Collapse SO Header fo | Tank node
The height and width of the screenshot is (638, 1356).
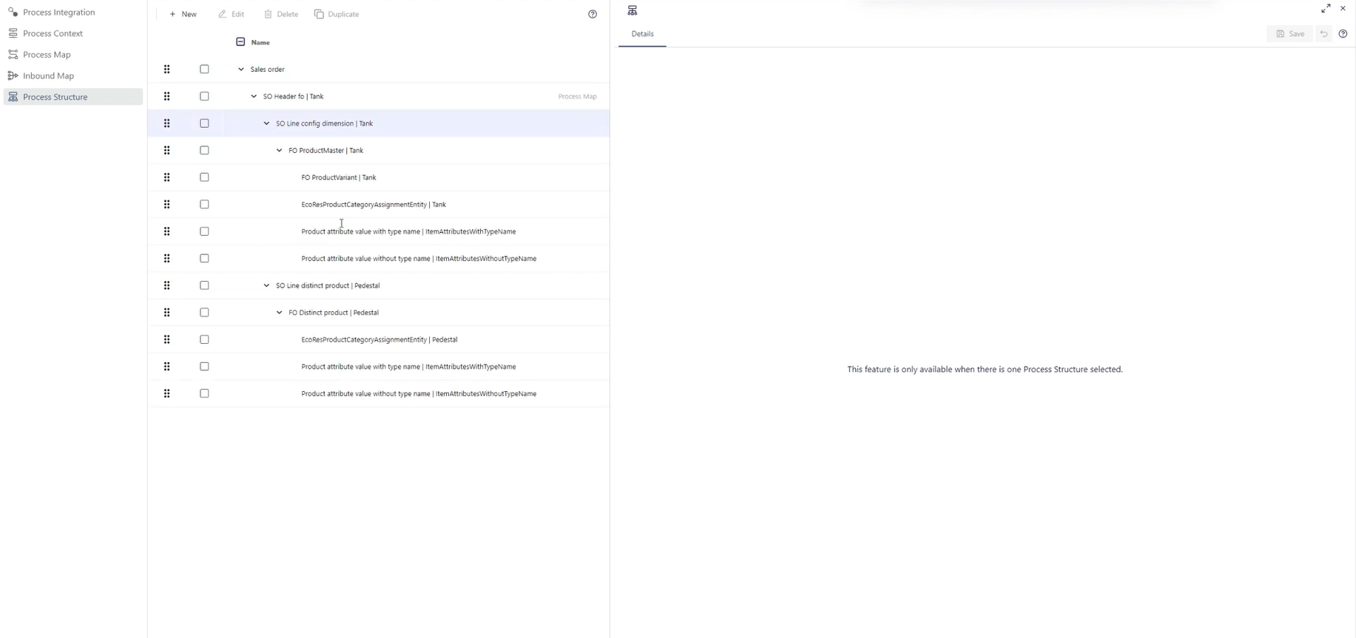pos(254,96)
